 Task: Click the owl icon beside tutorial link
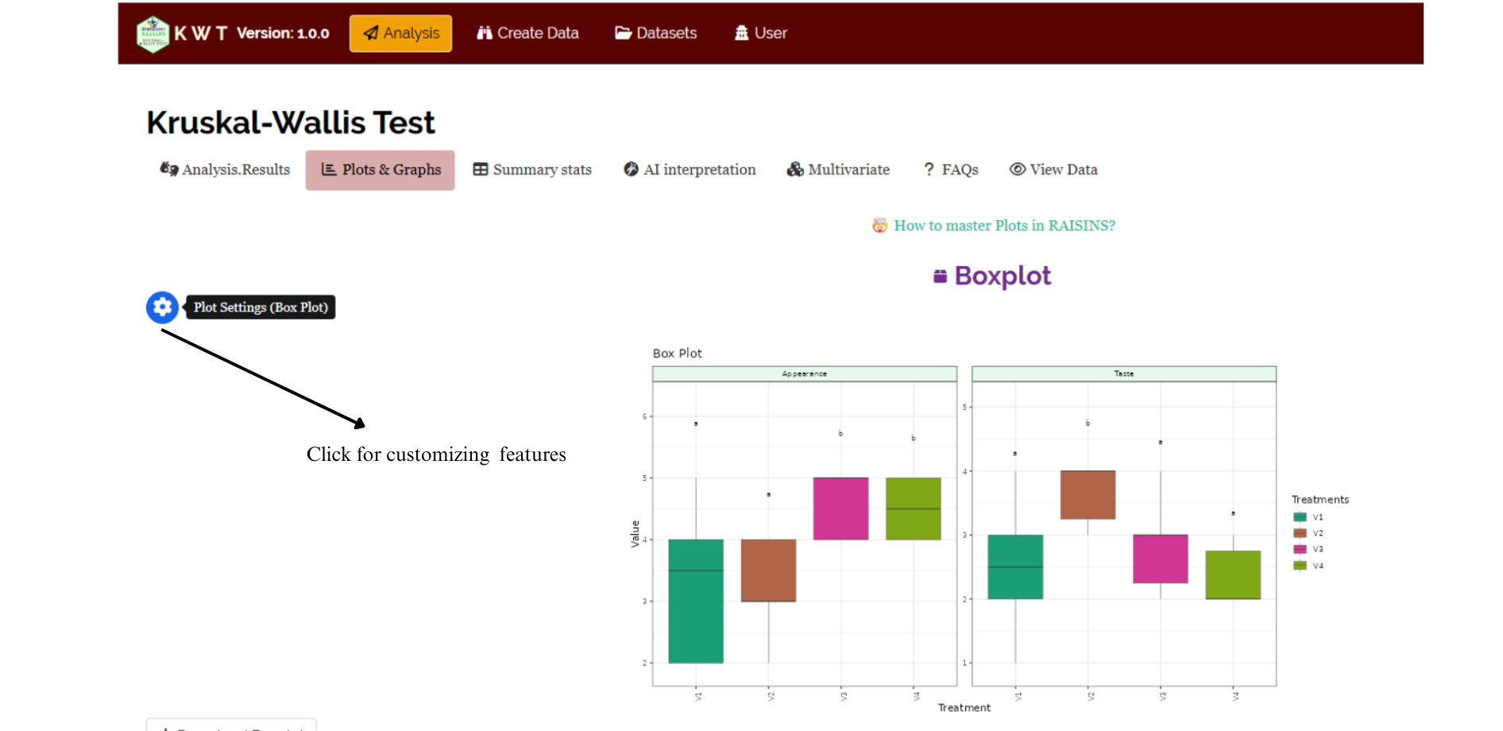(x=879, y=226)
